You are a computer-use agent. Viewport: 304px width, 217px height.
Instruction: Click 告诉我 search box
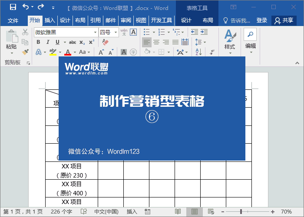pyautogui.click(x=237, y=20)
